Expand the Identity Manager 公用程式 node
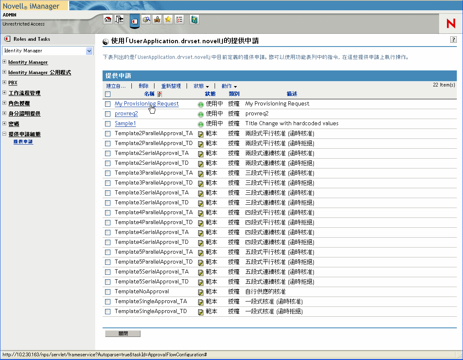The height and width of the screenshot is (360, 463). click(4, 72)
